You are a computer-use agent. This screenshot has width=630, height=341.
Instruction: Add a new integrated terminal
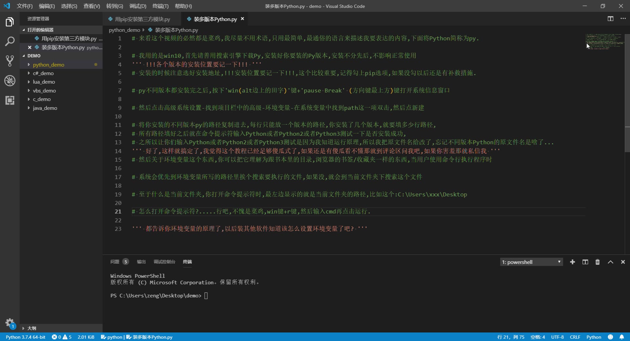[572, 262]
